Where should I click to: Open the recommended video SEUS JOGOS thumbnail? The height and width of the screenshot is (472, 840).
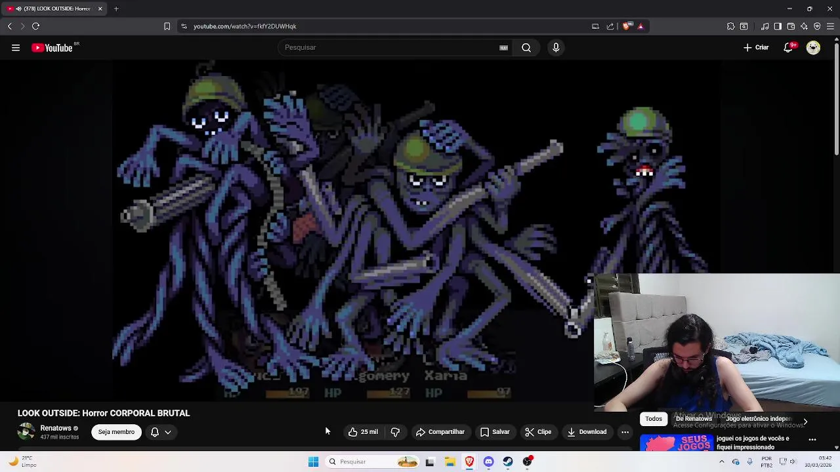[676, 443]
